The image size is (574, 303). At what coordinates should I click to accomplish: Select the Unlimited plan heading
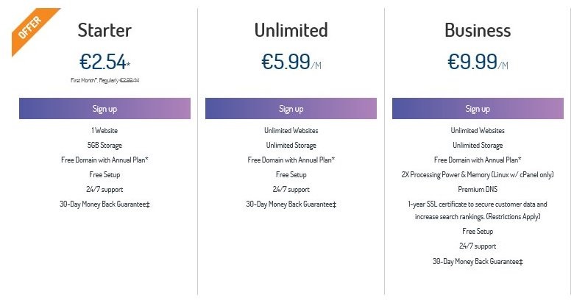tap(291, 30)
